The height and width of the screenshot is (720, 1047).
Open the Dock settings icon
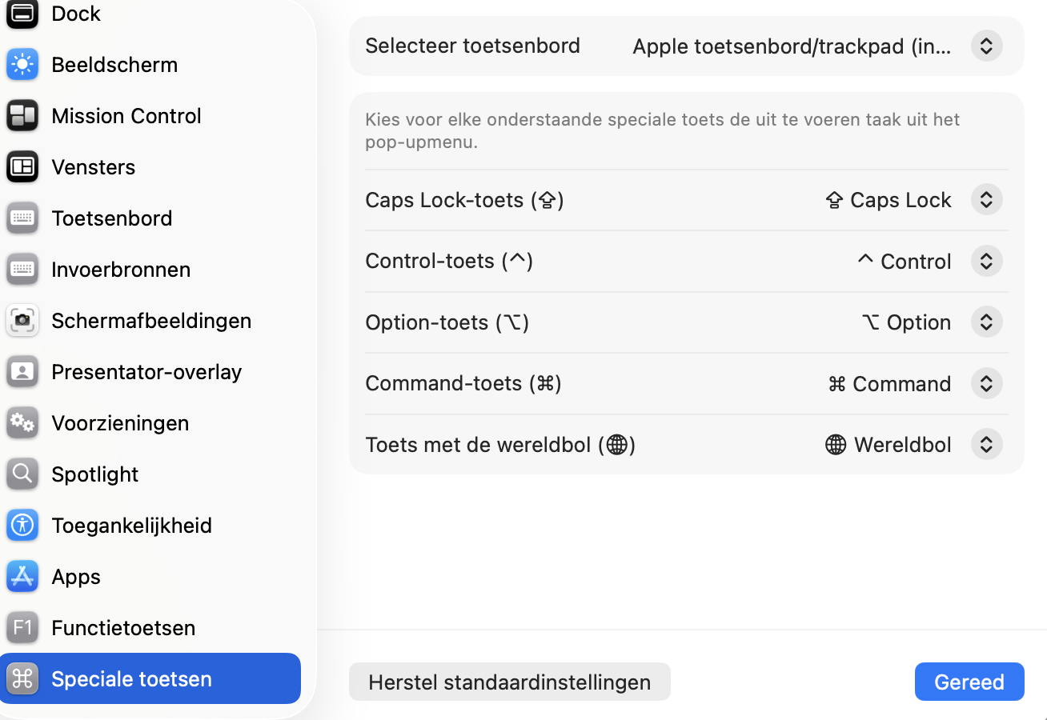[22, 14]
